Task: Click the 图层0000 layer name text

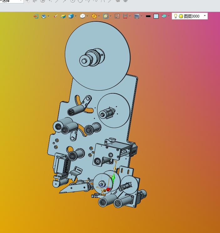Action: (x=191, y=16)
